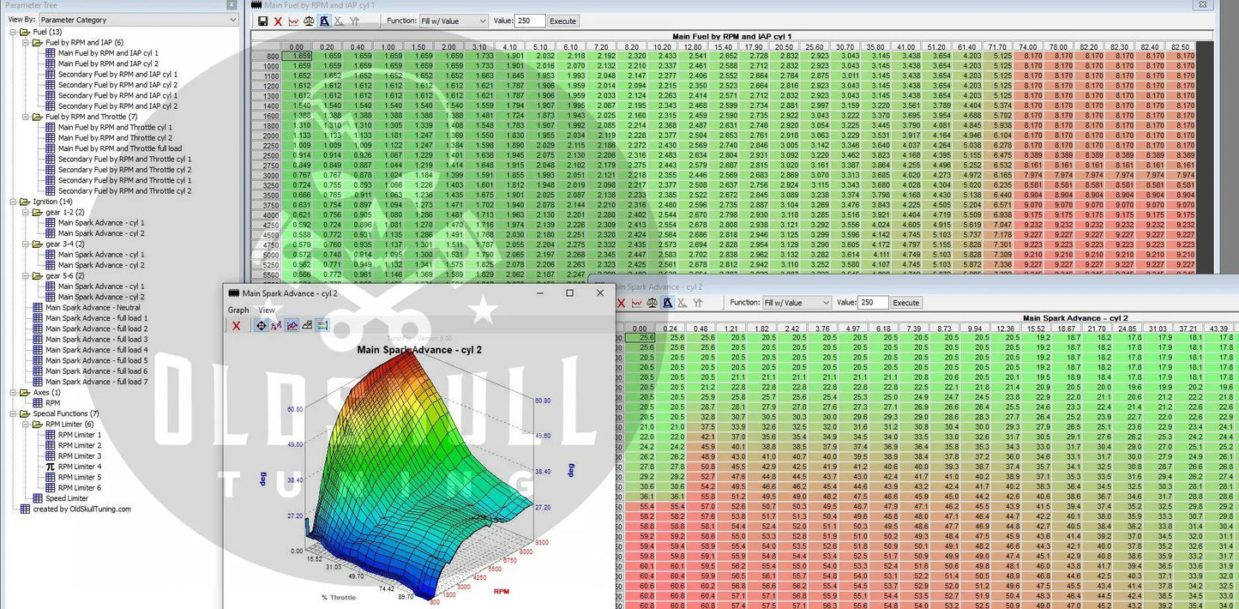The image size is (1239, 609).
Task: Click the balance scale compare icon in Main Fuel toolbar
Action: 309,21
